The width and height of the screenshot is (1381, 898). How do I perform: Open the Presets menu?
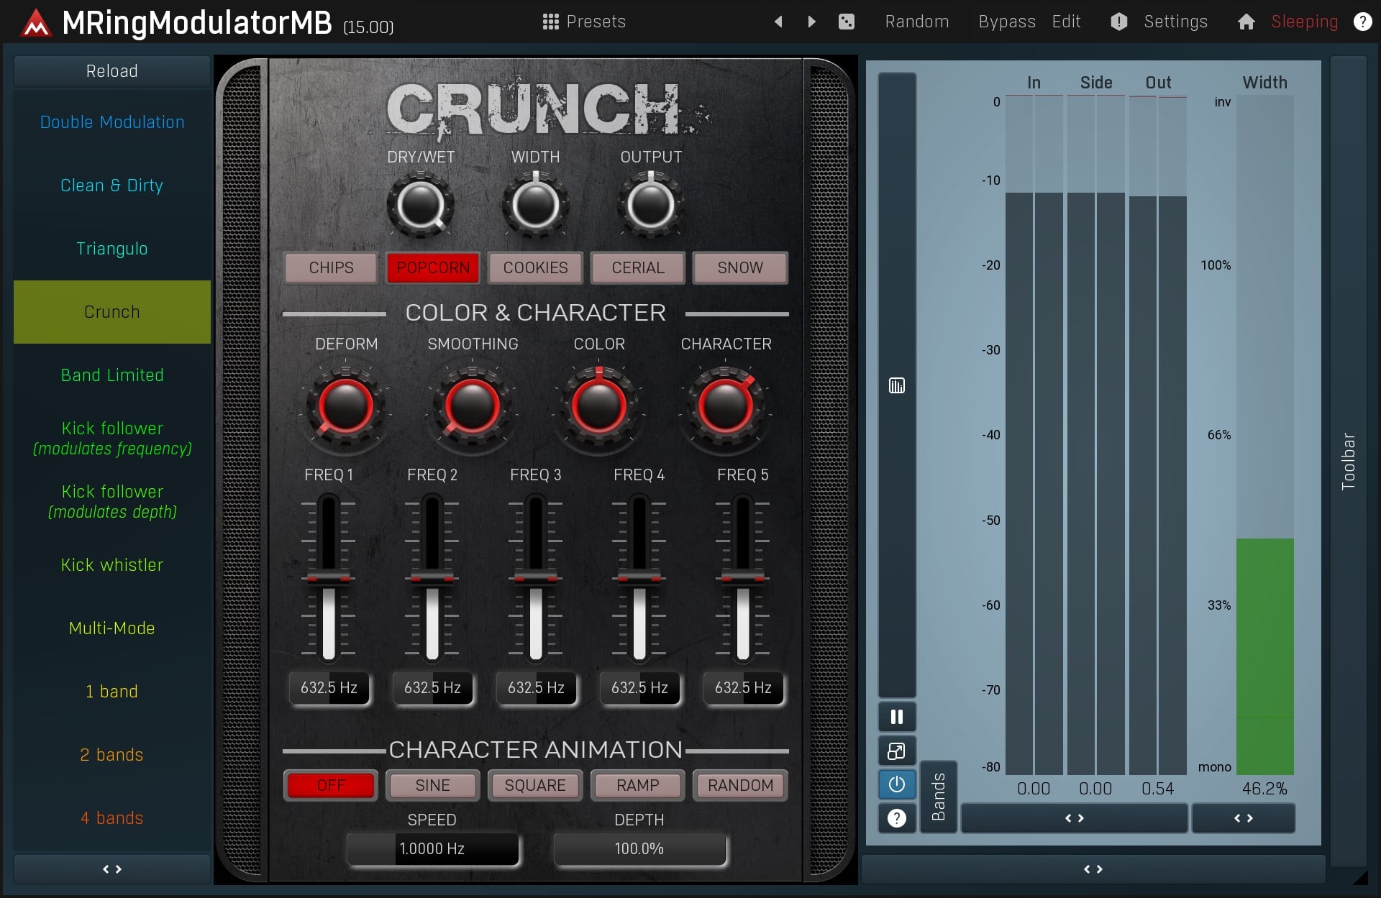(584, 22)
